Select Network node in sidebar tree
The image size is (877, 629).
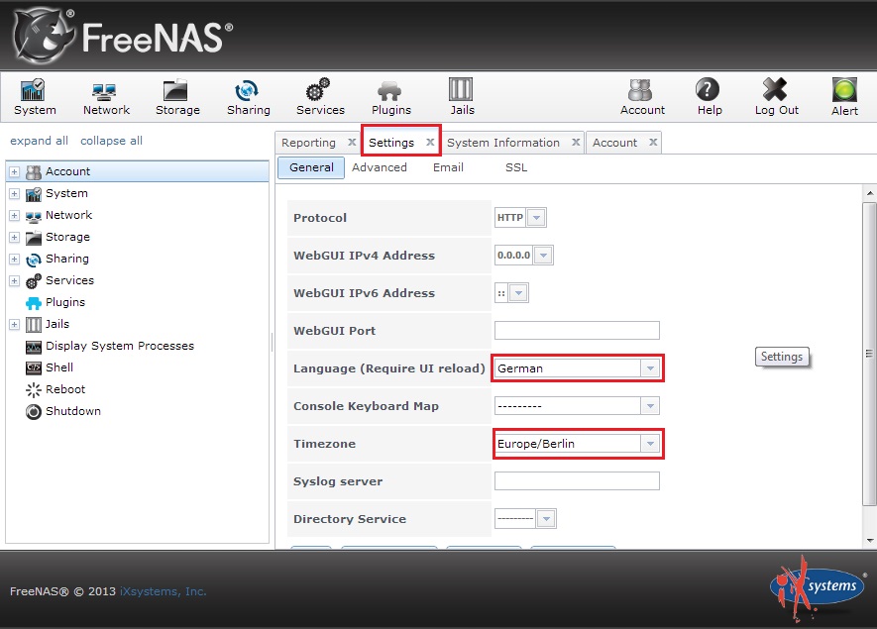coord(68,215)
